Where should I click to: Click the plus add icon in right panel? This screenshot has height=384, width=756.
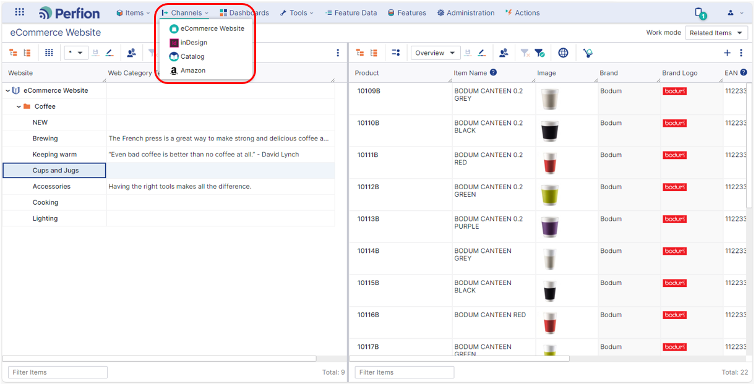(727, 53)
